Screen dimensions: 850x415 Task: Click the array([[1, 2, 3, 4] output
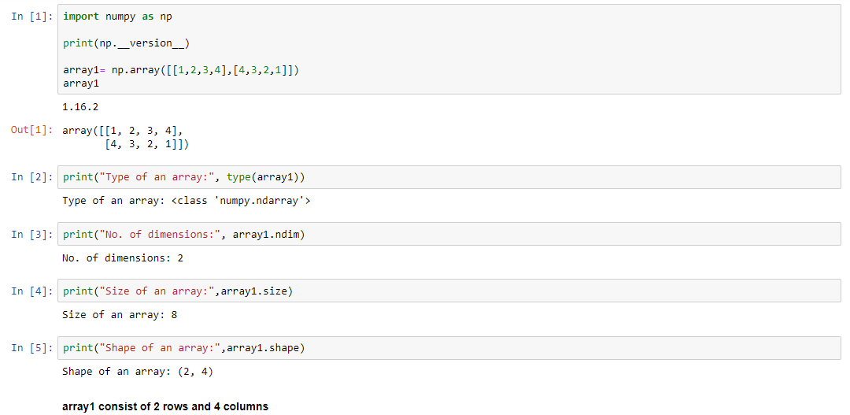pyautogui.click(x=123, y=131)
